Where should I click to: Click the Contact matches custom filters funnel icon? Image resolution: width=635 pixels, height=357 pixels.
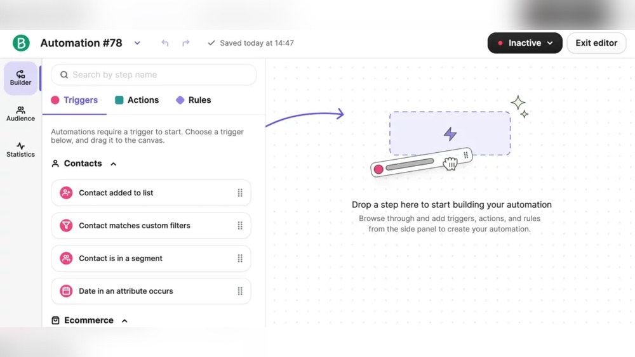point(66,226)
